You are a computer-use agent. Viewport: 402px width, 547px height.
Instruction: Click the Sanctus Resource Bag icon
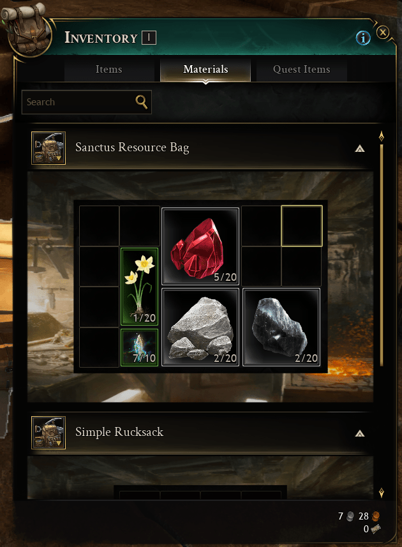[x=48, y=147]
